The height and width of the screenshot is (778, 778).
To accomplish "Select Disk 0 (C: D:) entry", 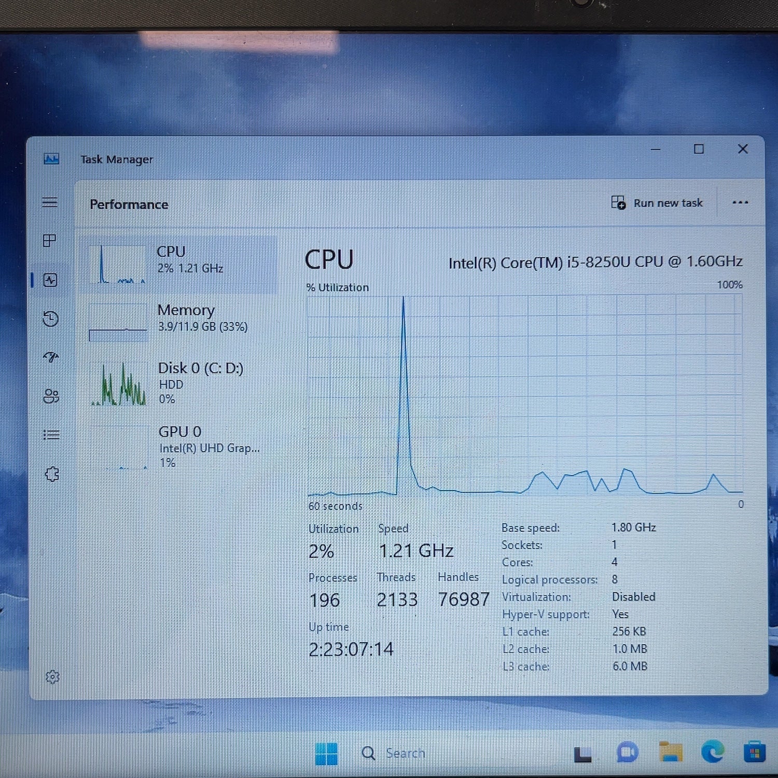I will point(179,383).
